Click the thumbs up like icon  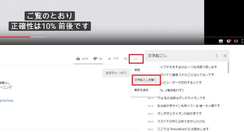tap(78, 59)
